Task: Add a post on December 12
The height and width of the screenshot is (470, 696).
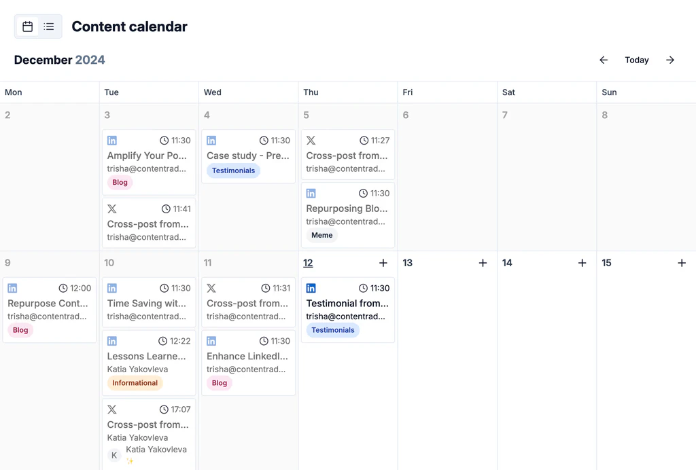Action: (x=383, y=263)
